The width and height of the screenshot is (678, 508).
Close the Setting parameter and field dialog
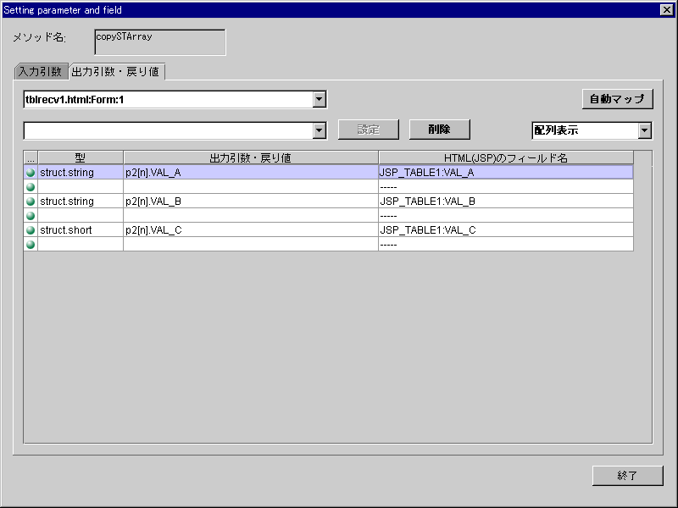666,10
